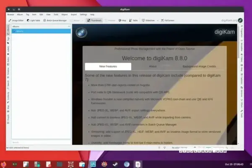Switch to Table view mode

click(x=134, y=21)
